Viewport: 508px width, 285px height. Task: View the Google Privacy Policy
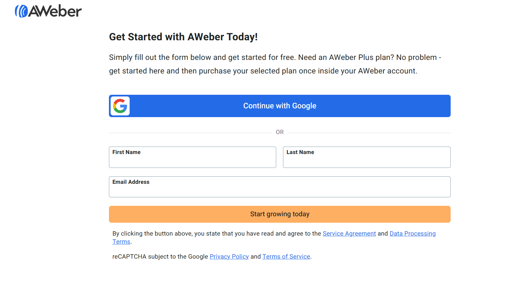click(x=229, y=257)
